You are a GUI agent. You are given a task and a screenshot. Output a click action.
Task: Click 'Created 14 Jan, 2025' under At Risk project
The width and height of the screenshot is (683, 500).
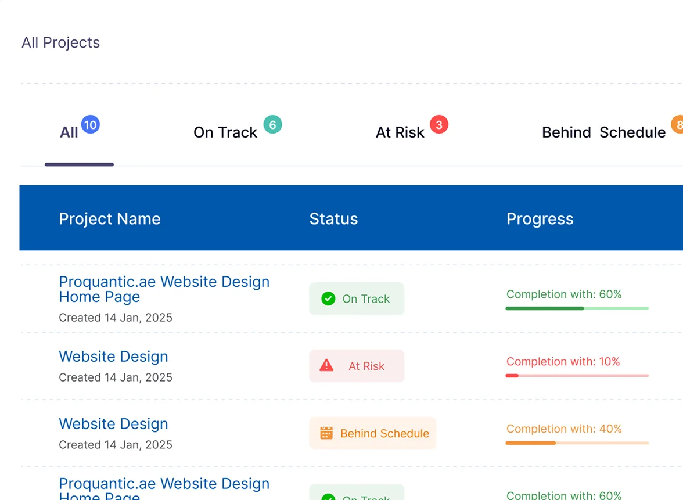point(116,377)
